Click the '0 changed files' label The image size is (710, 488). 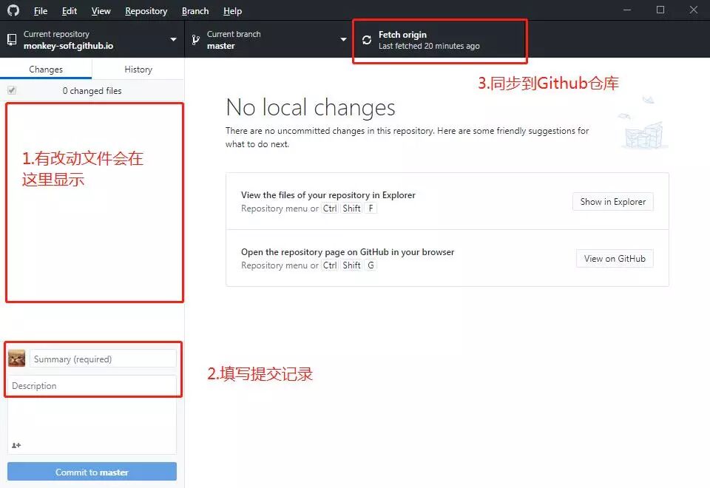click(x=92, y=90)
